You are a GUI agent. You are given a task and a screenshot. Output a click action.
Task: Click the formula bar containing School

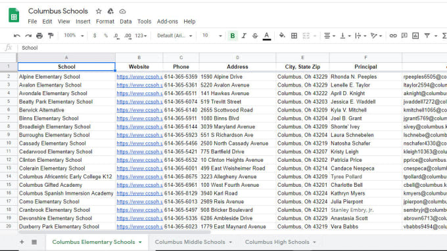(x=232, y=48)
